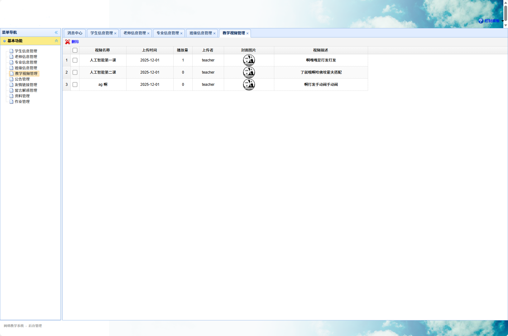Check the box for the ag 啊 row
The width and height of the screenshot is (508, 336).
75,85
